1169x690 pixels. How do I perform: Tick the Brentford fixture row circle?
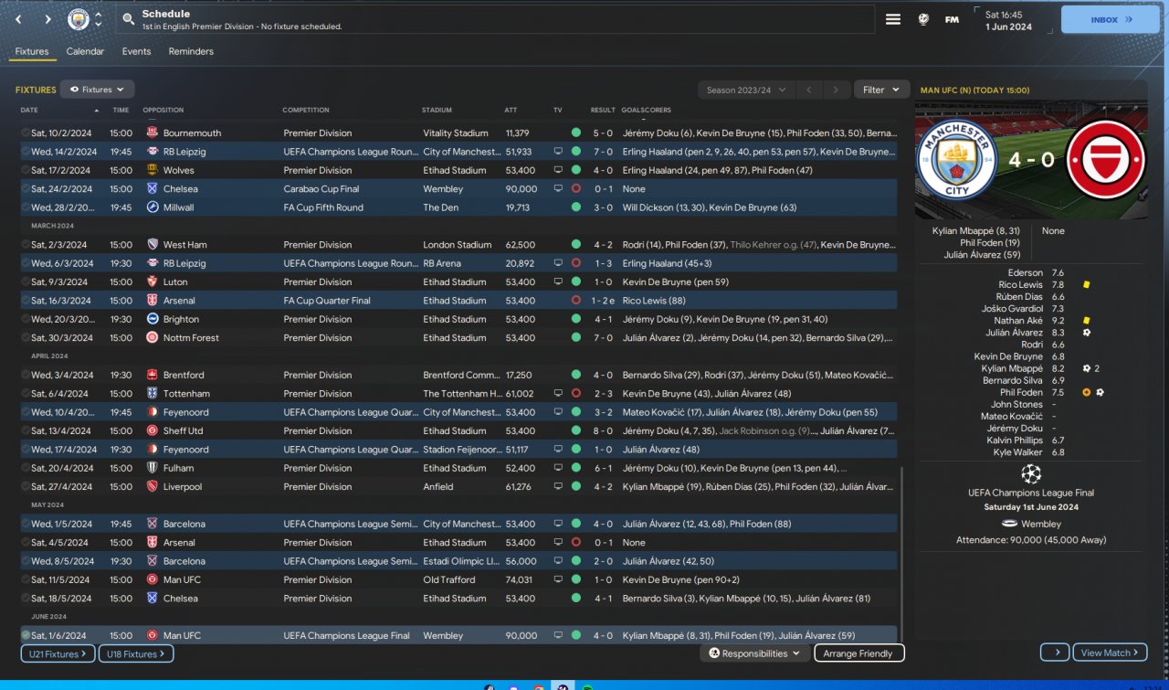pos(26,375)
